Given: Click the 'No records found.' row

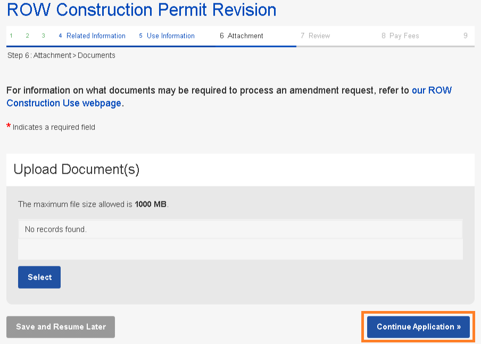Looking at the screenshot, I should 240,230.
